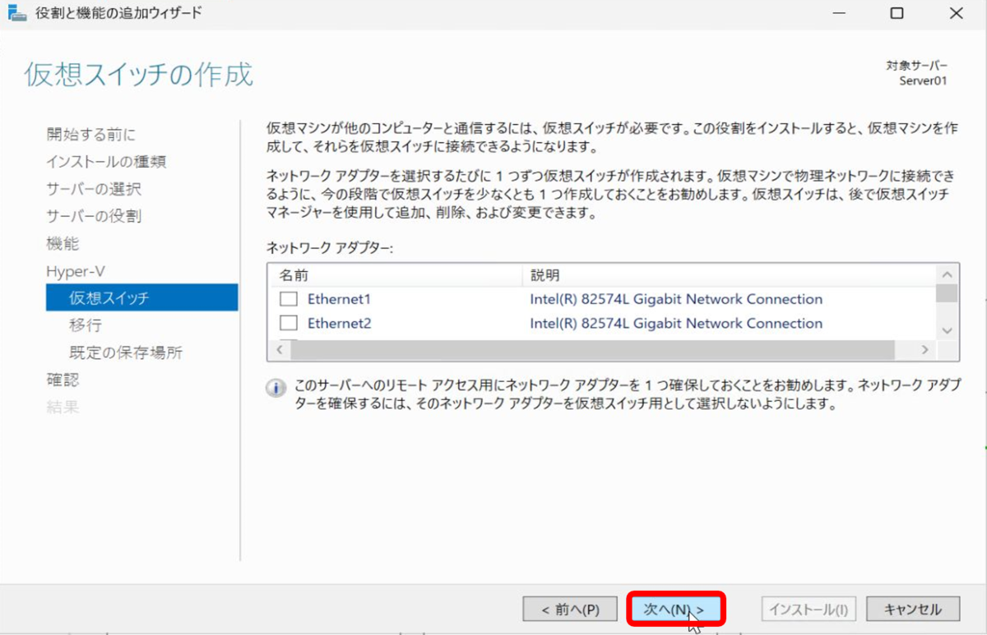The height and width of the screenshot is (635, 987).
Task: Select the 仮想スイッチ step
Action: pyautogui.click(x=142, y=297)
